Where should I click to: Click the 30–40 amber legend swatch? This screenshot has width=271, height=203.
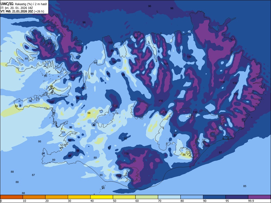pyautogui.click(x=79, y=197)
